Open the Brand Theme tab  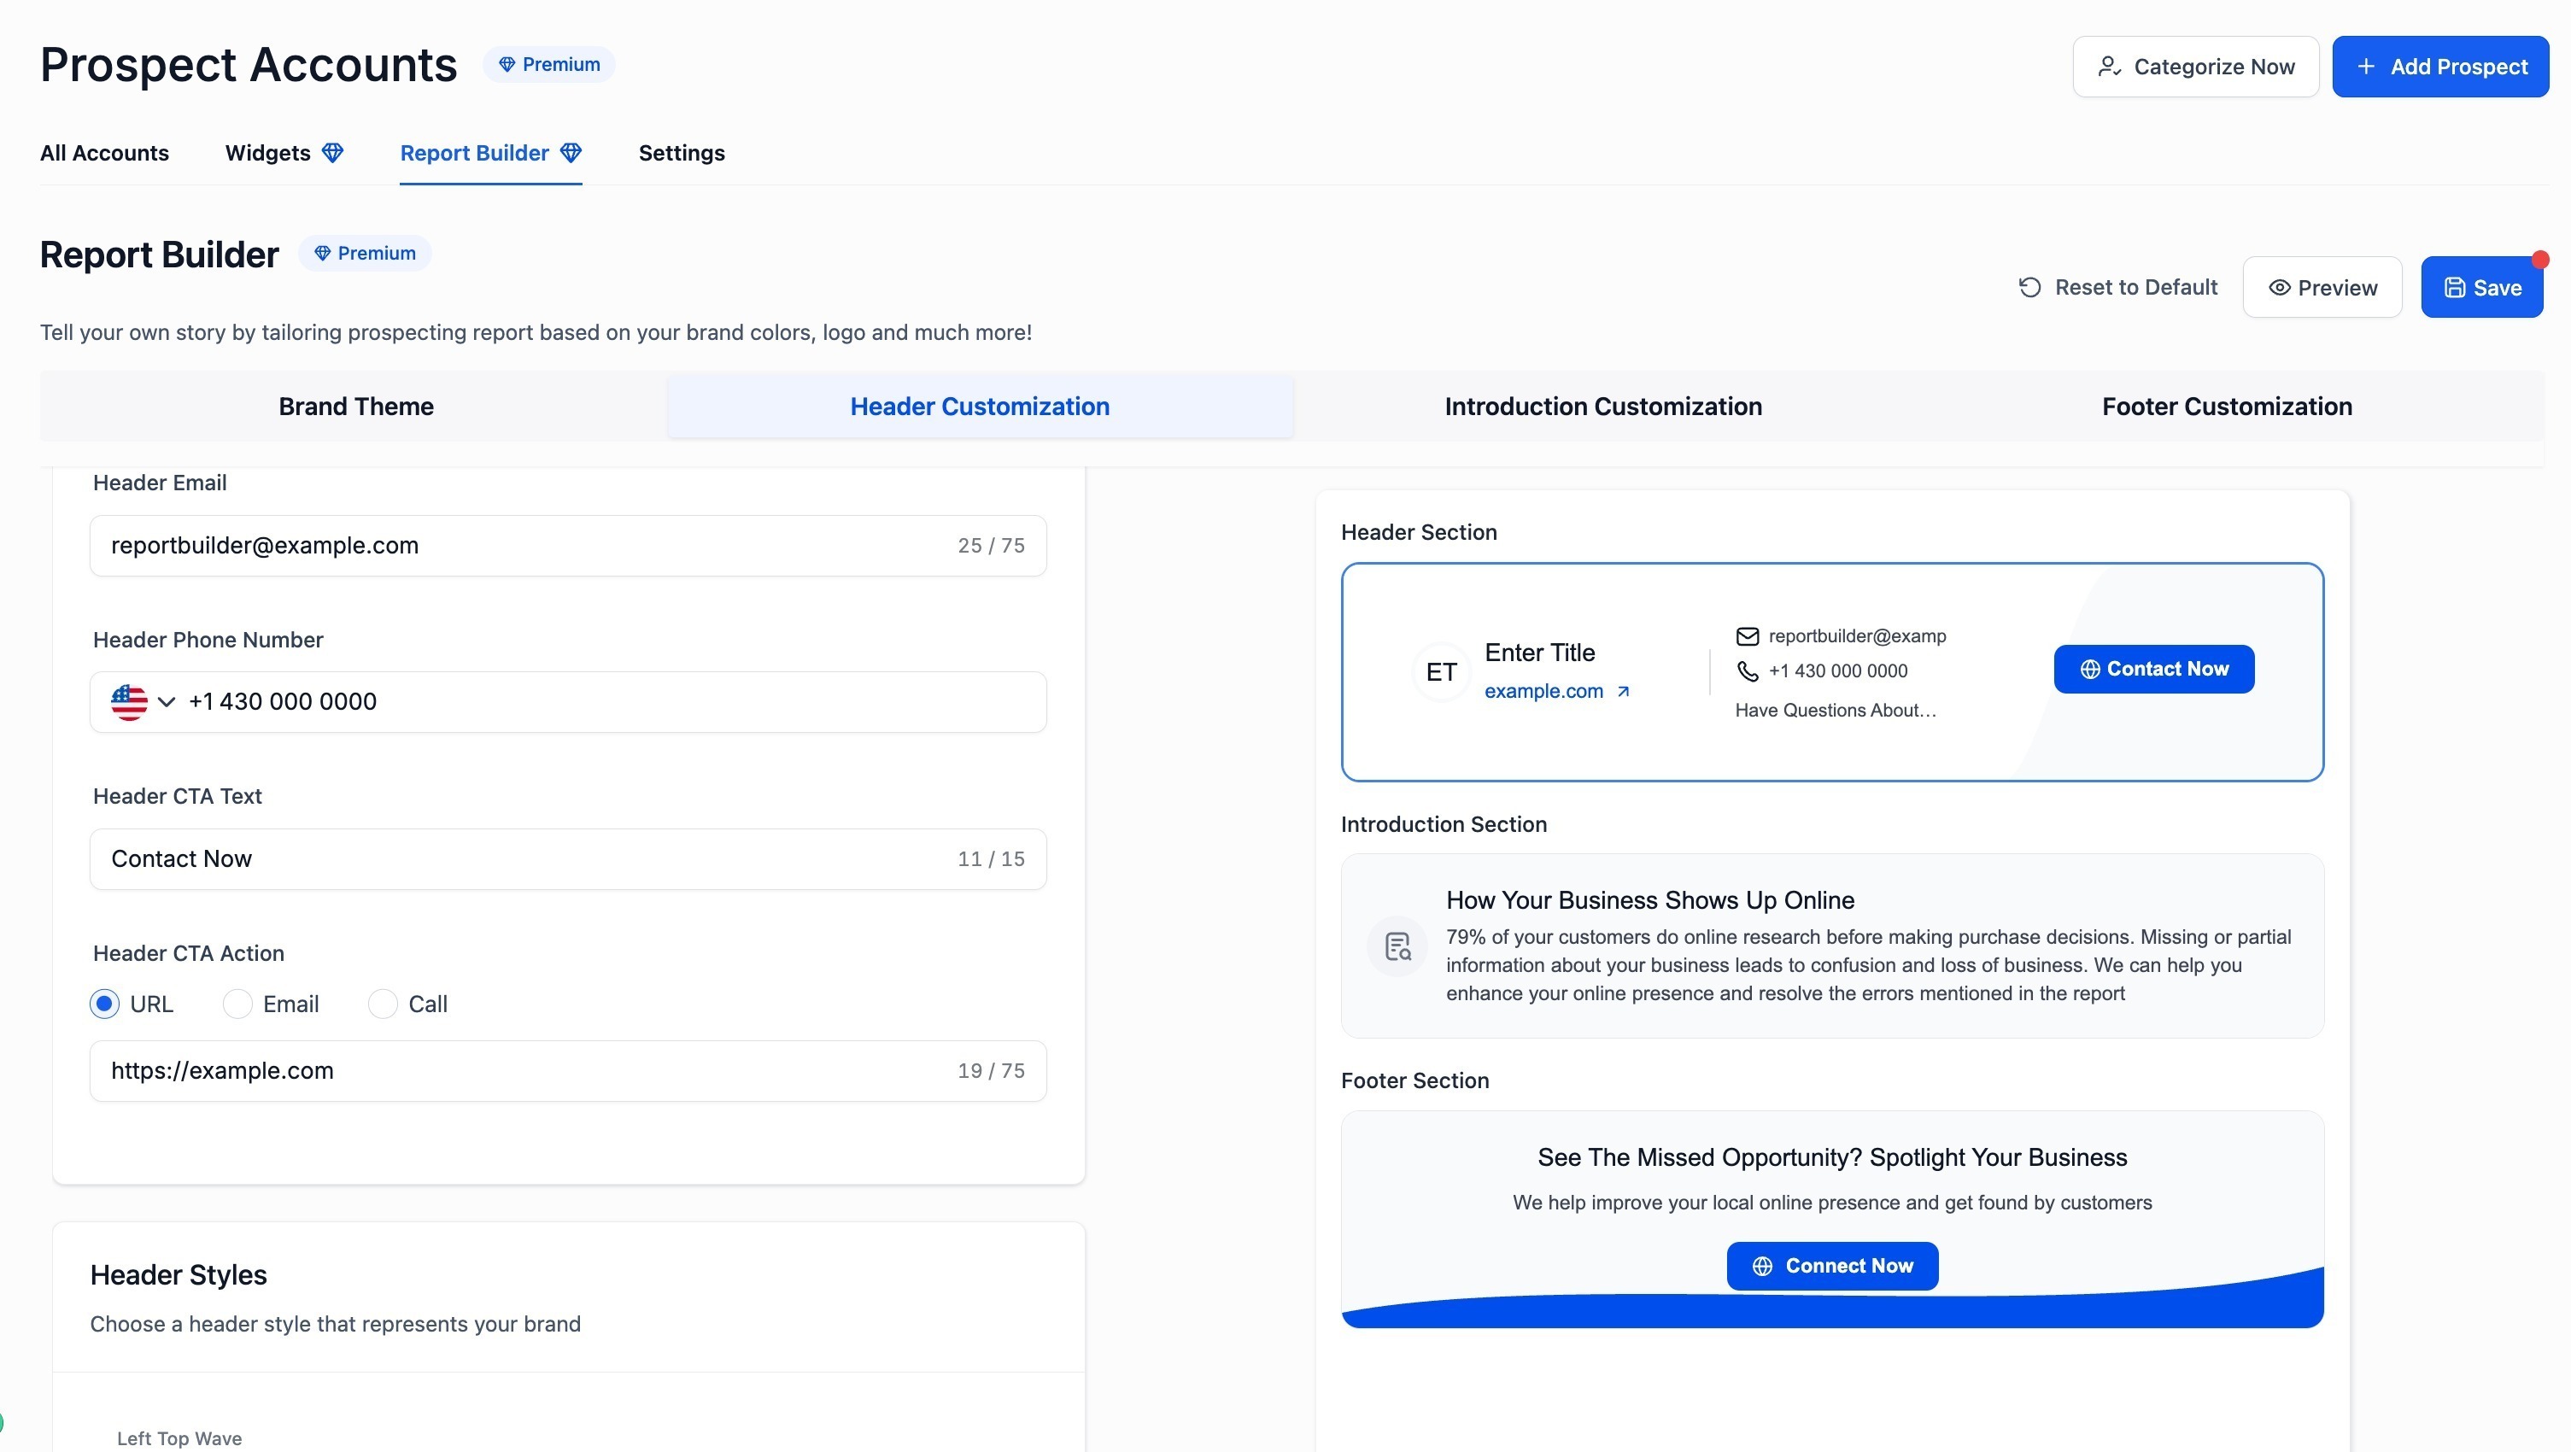355,407
